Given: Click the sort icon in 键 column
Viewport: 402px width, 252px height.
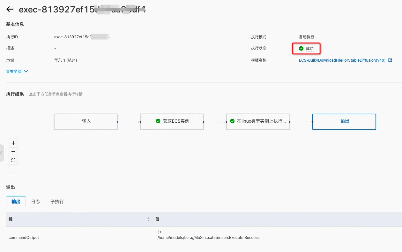Looking at the screenshot, I should (x=148, y=219).
